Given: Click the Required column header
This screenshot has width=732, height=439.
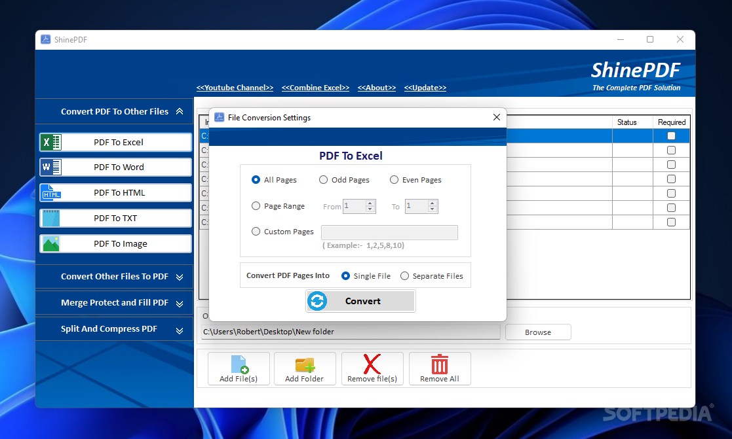Looking at the screenshot, I should (672, 122).
